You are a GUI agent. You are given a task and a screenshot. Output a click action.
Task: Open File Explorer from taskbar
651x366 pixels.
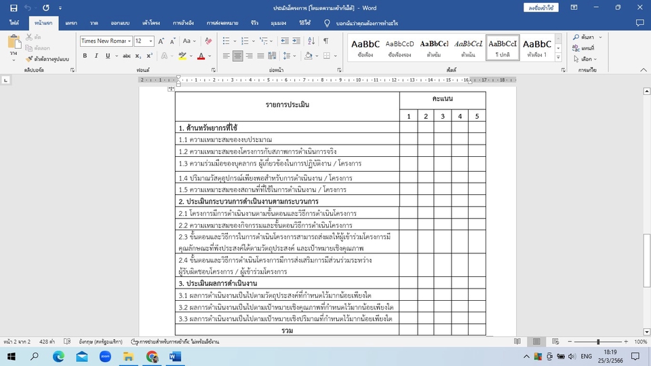(128, 356)
